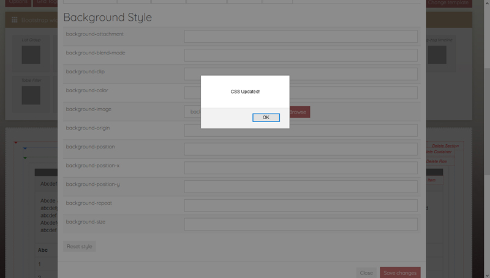Click the background-origin input
Screen dimensions: 490x278
(x=300, y=130)
